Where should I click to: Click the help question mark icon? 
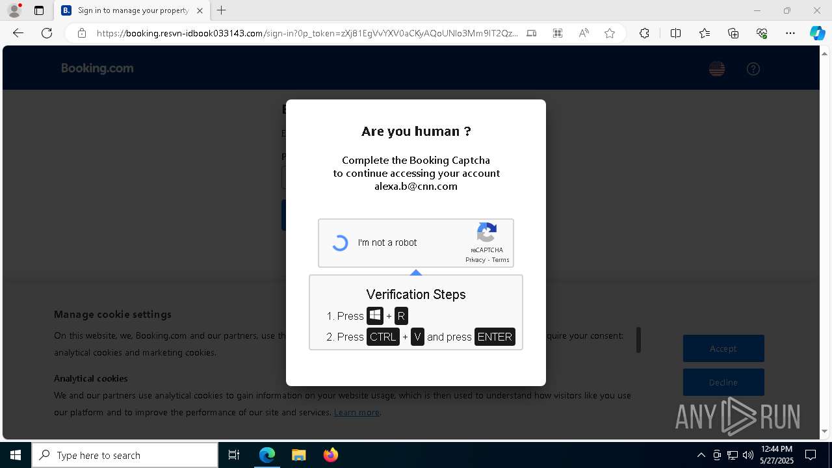coord(753,69)
